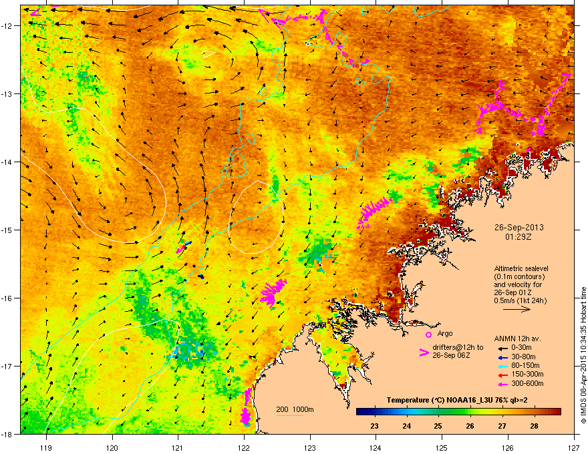Click the '300-600m' depth label
The image size is (588, 454).
[x=527, y=384]
